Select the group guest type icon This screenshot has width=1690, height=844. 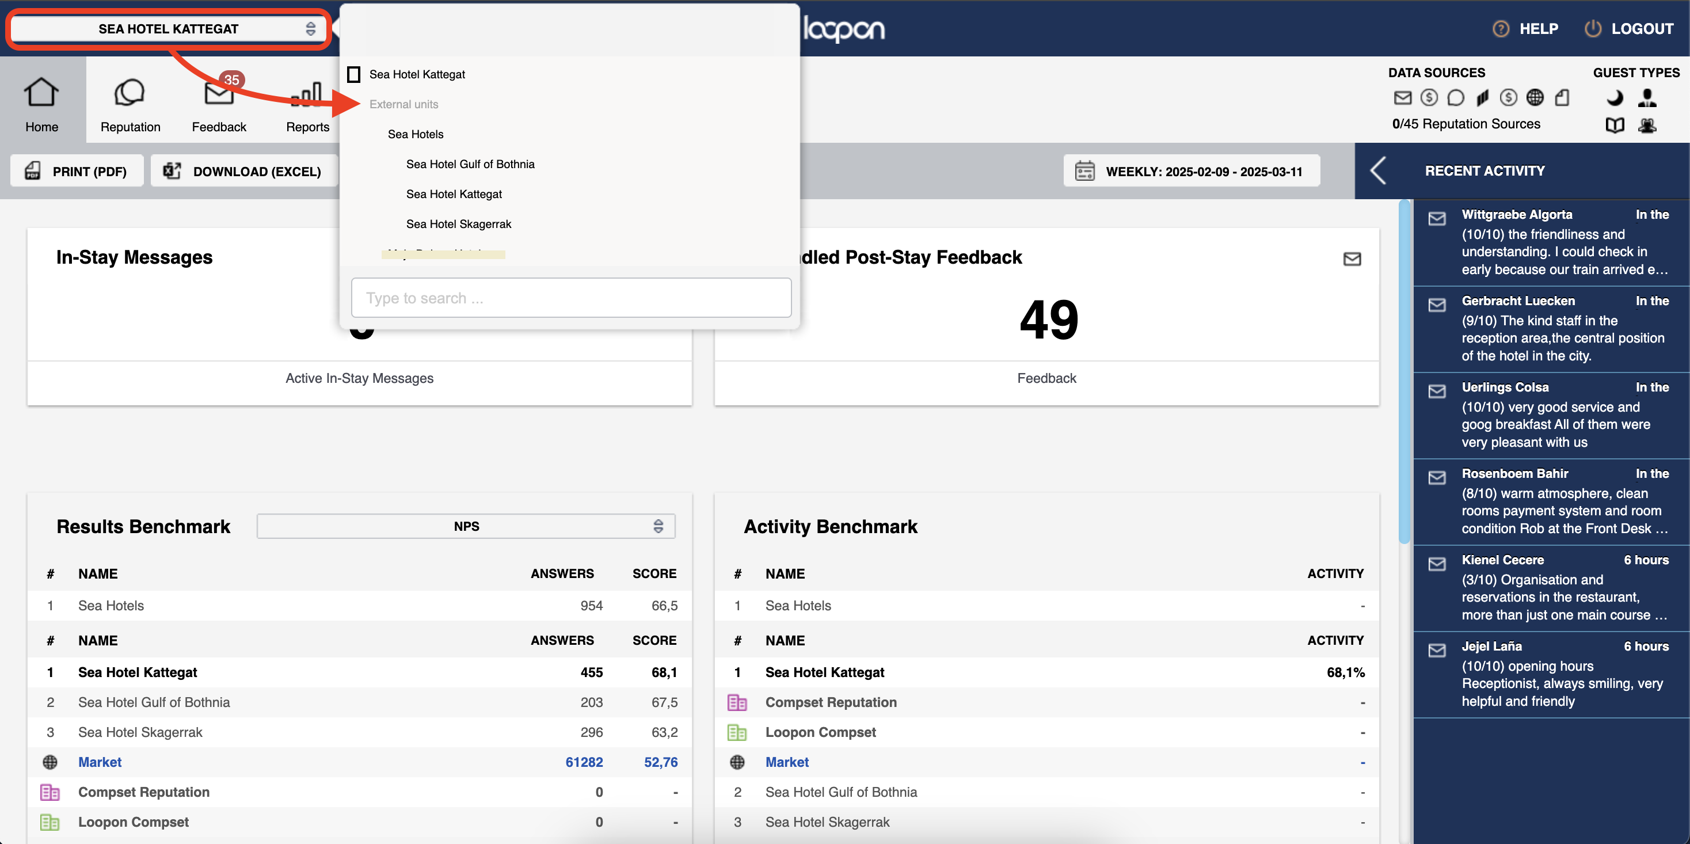pyautogui.click(x=1647, y=126)
